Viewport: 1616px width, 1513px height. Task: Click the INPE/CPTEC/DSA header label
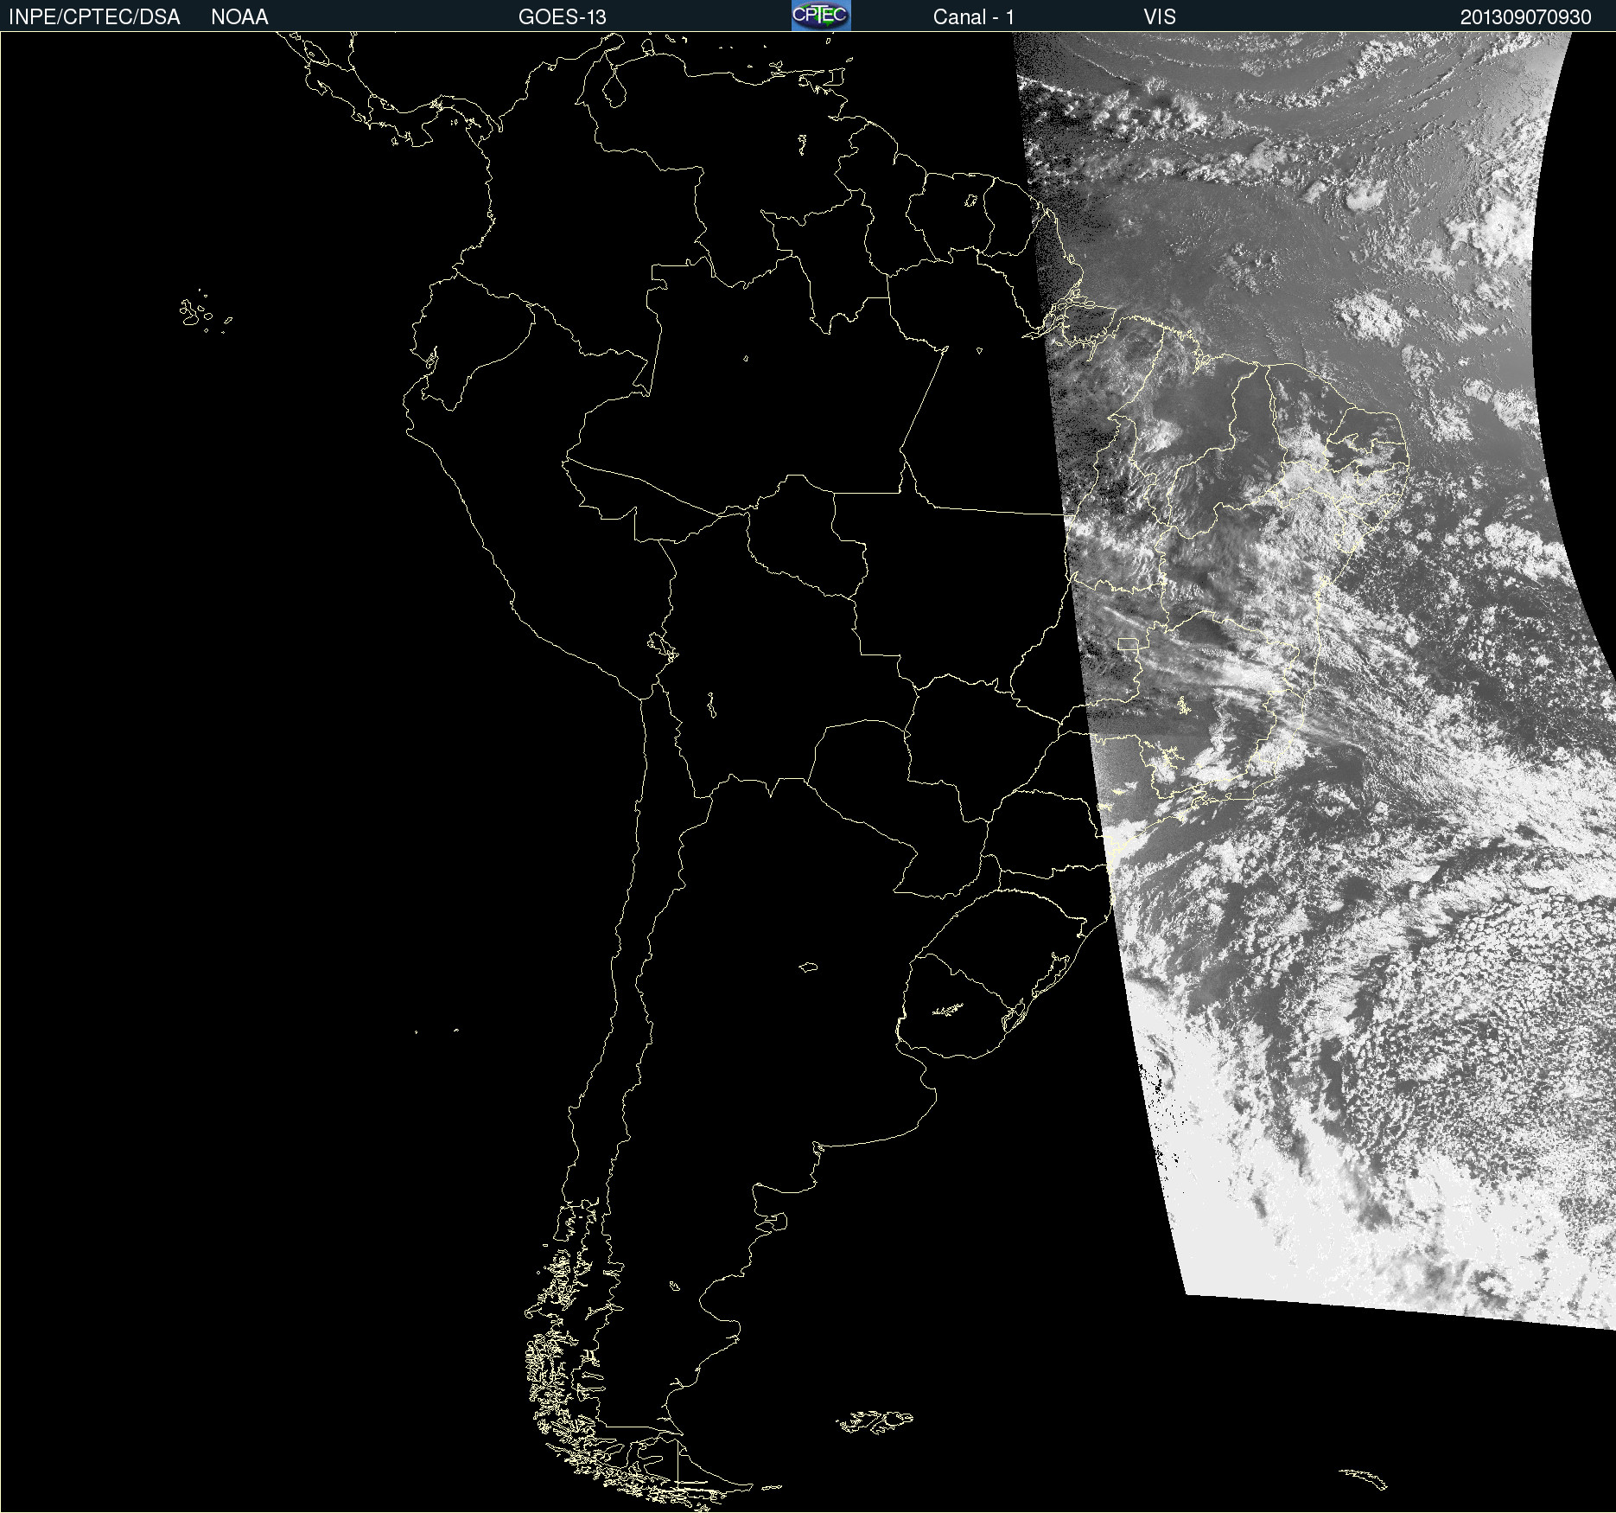tap(94, 16)
